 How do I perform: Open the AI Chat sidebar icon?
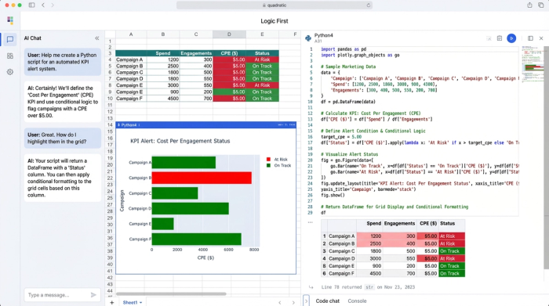[9, 39]
